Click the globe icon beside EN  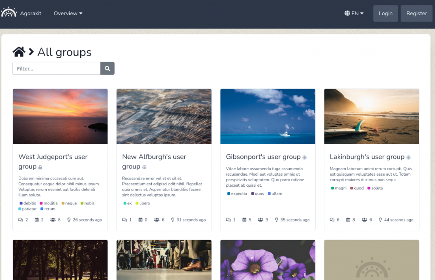coord(347,13)
